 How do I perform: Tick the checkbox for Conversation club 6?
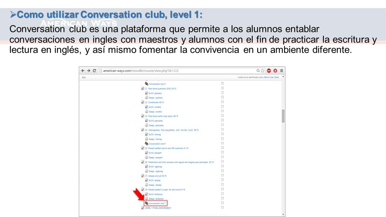223,143
